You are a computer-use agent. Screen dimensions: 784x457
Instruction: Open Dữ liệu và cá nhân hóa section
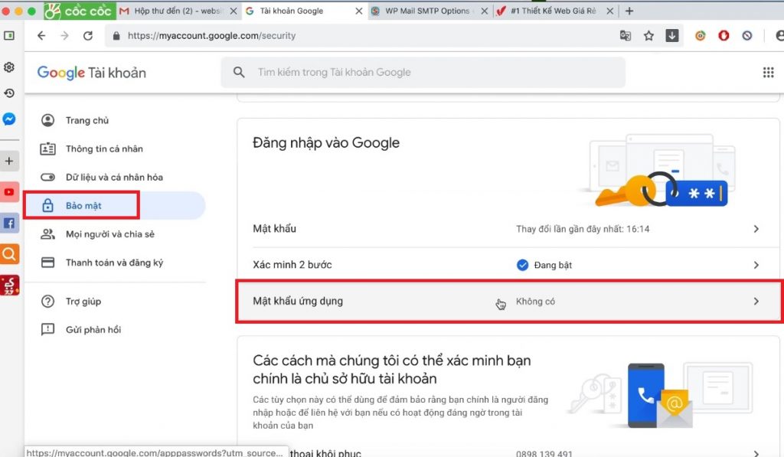click(x=114, y=177)
